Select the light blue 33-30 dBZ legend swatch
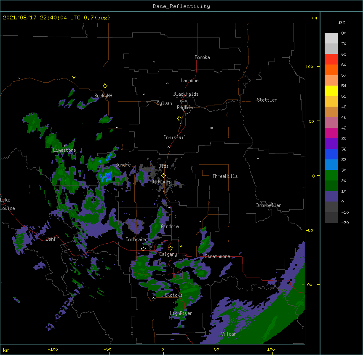The width and height of the screenshot is (363, 355). (x=331, y=165)
